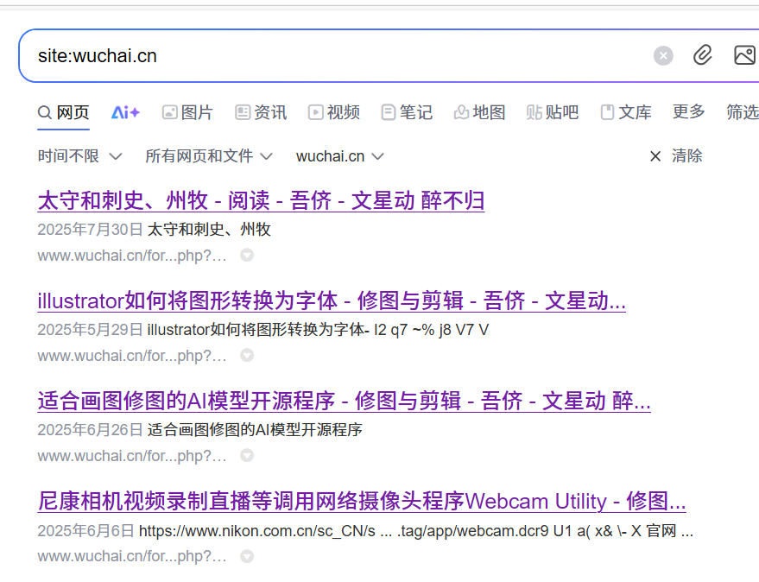Image resolution: width=759 pixels, height=582 pixels.
Task: Click the image search icon in search bar
Action: tap(743, 56)
